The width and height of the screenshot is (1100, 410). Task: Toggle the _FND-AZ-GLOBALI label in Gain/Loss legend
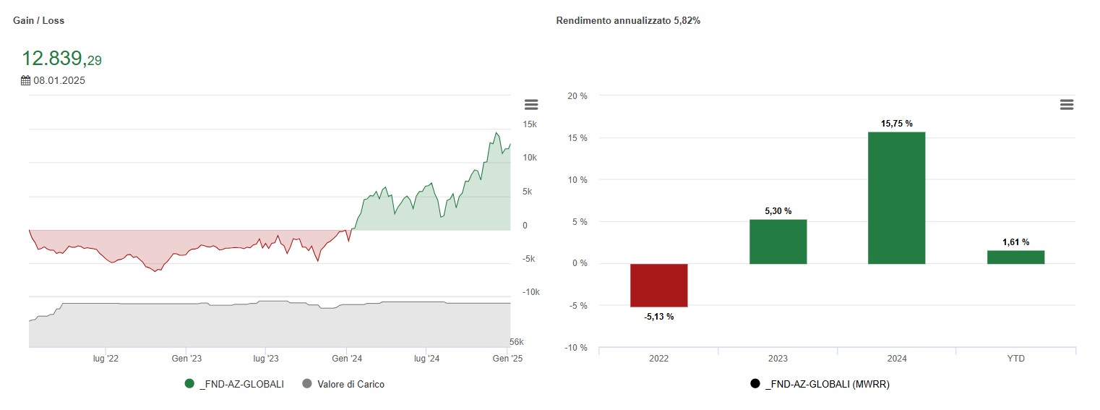coord(241,385)
